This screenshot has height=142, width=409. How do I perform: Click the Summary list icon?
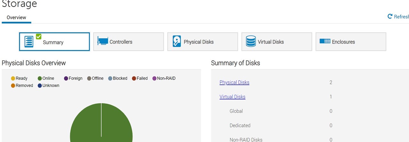29,42
